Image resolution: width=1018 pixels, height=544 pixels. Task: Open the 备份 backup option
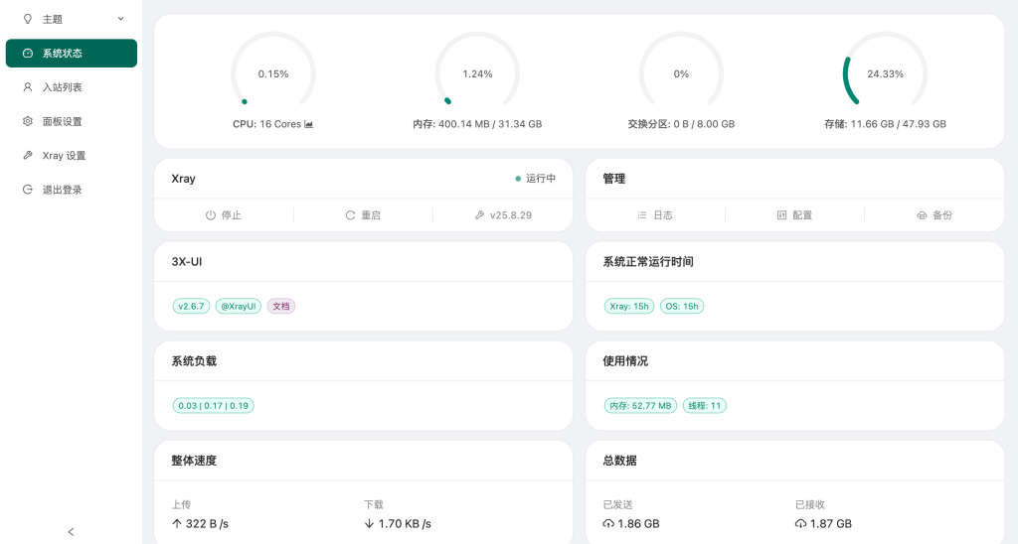933,215
